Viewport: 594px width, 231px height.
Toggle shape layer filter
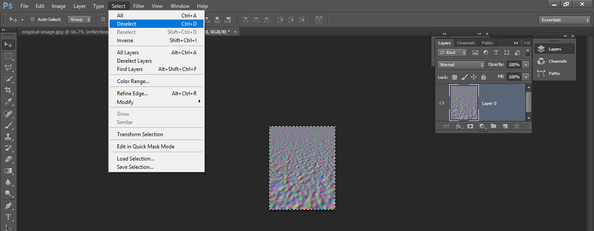pos(507,53)
